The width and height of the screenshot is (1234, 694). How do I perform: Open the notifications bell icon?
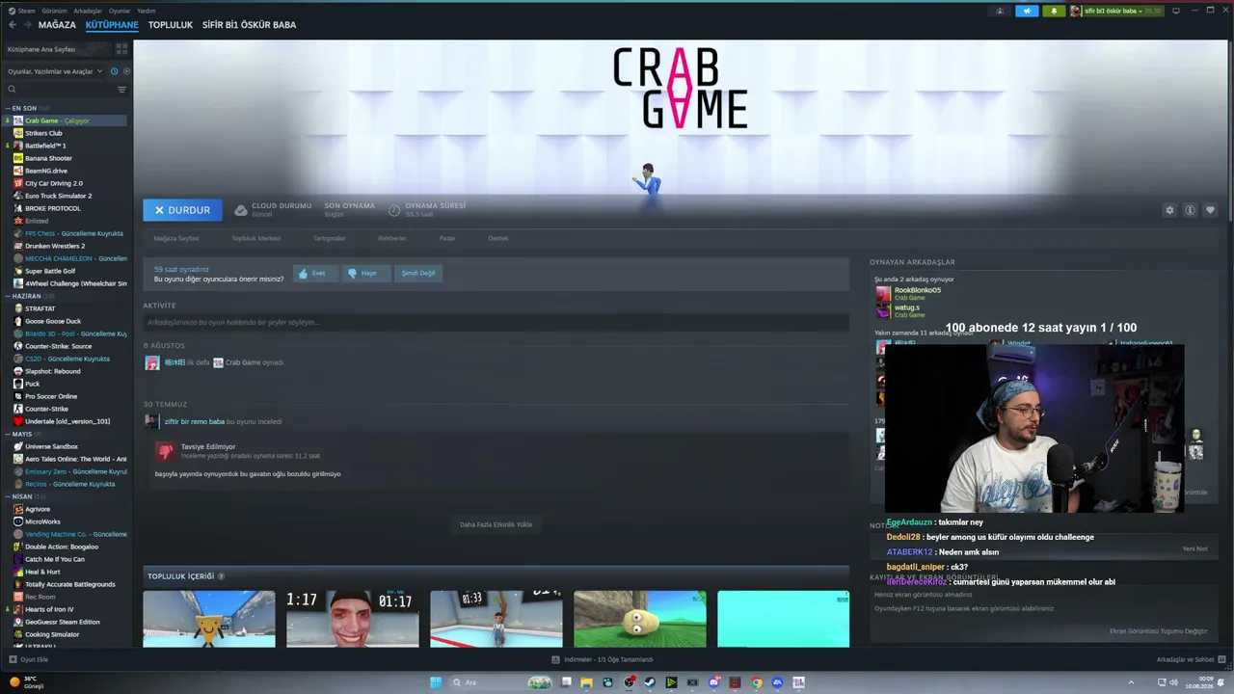(x=1054, y=11)
